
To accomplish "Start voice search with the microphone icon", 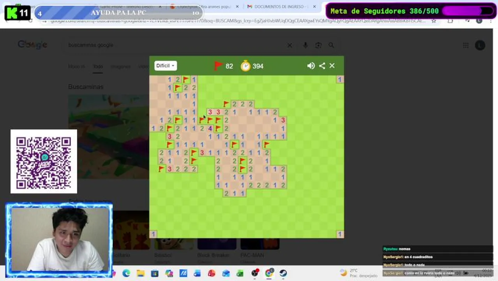I will (x=306, y=45).
